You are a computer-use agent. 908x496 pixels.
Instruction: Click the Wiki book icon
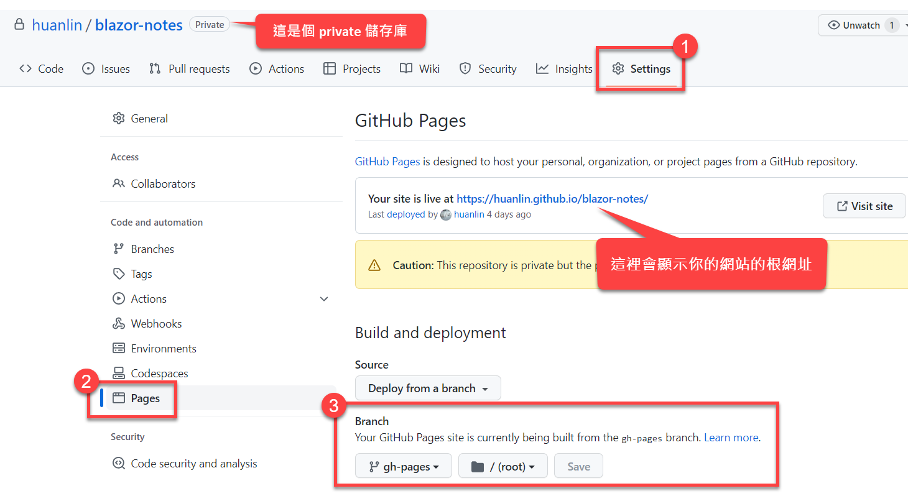[406, 68]
